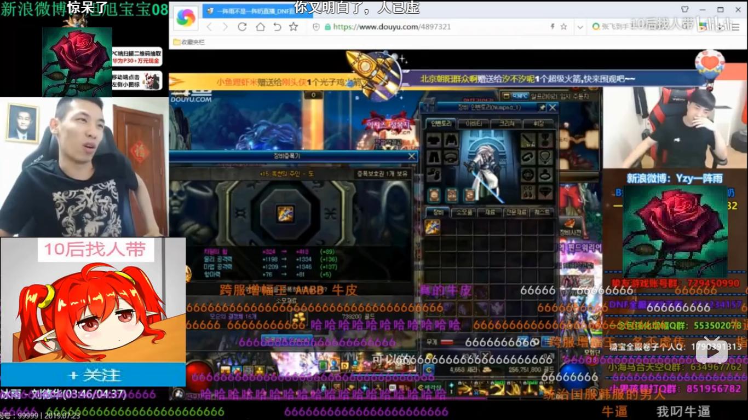Click the belt equipment slot
This screenshot has height=420, width=748.
[x=451, y=158]
